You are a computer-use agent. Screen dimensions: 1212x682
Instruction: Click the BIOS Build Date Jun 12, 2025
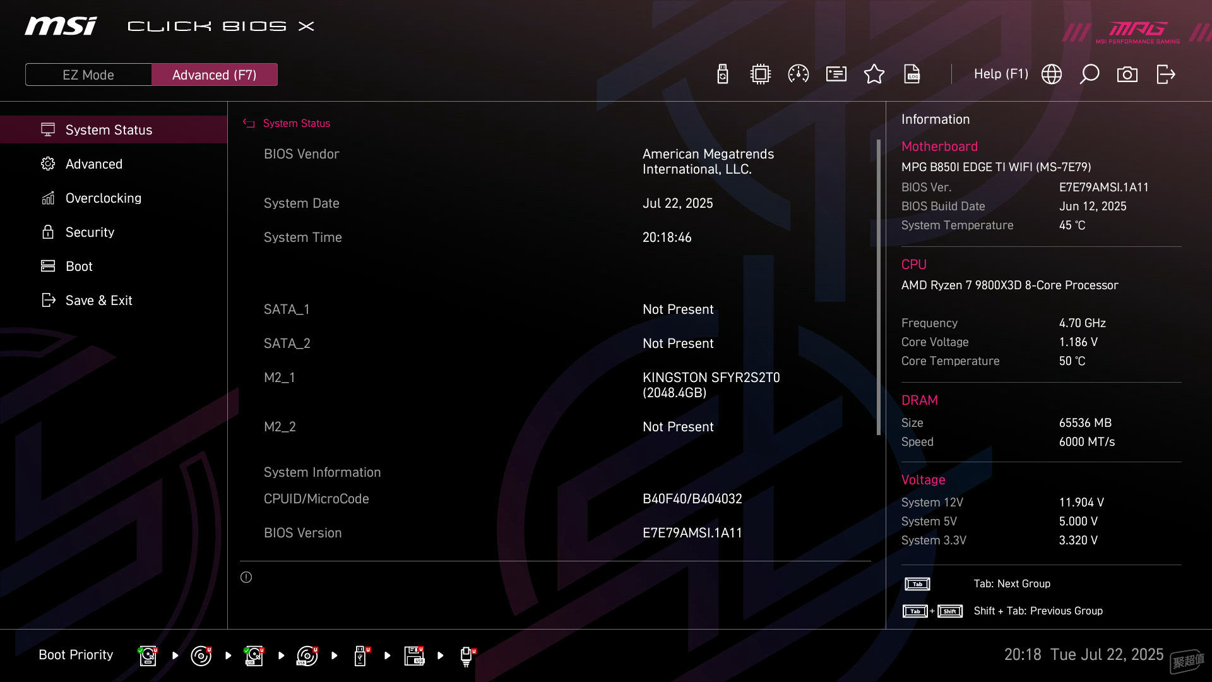point(1092,206)
